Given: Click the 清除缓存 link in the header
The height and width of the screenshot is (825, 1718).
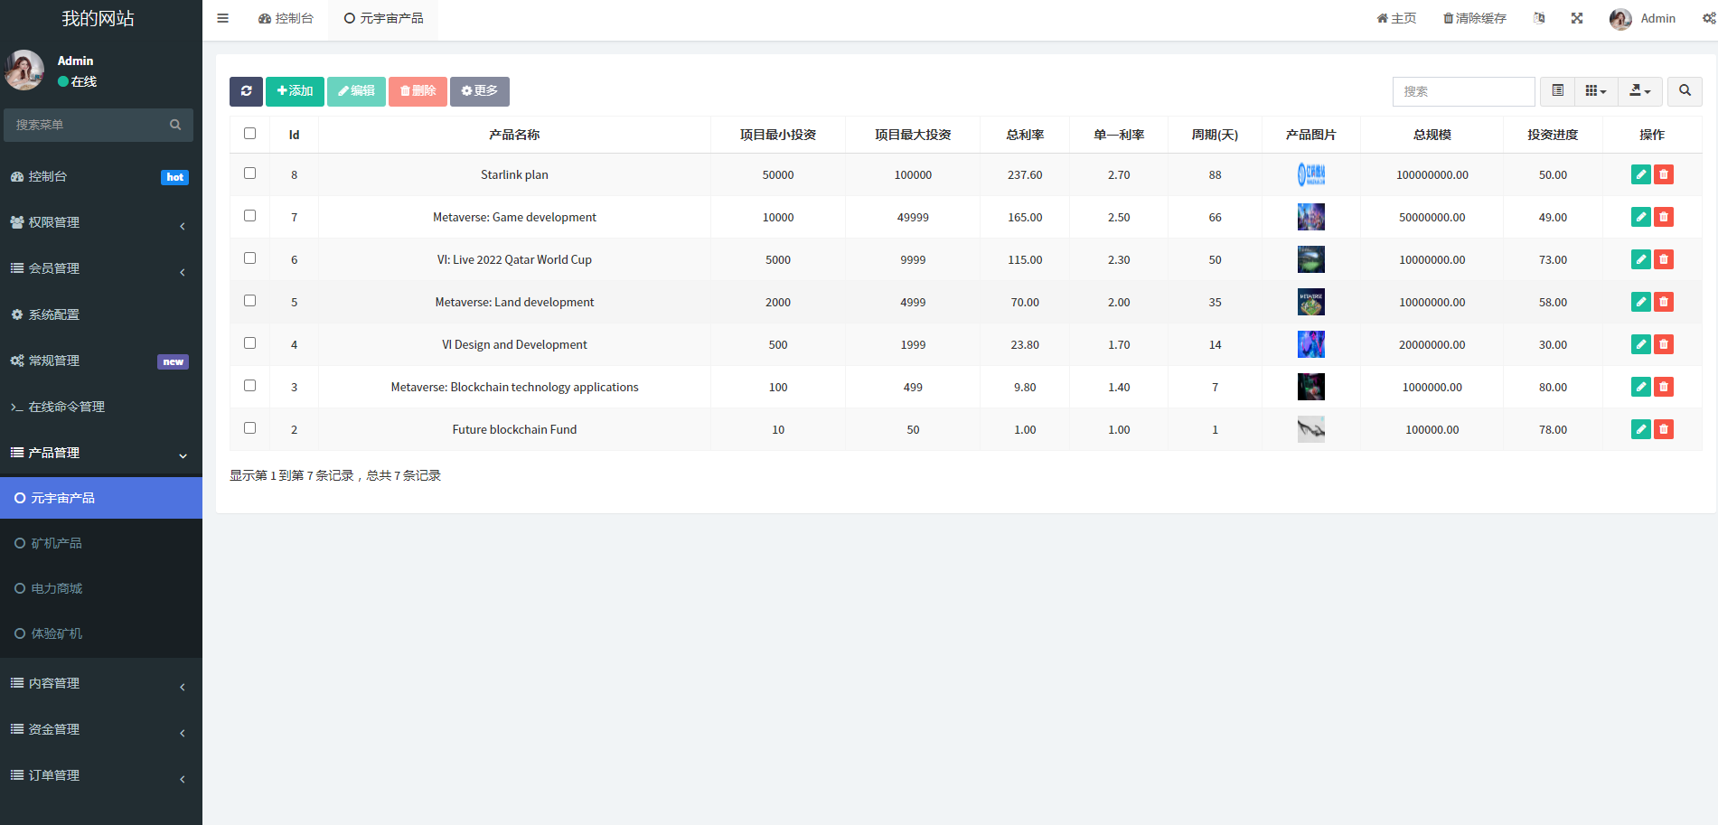Looking at the screenshot, I should (1474, 18).
